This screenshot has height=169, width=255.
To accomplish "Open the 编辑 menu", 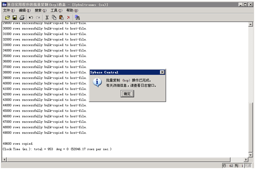I will coord(25,11).
